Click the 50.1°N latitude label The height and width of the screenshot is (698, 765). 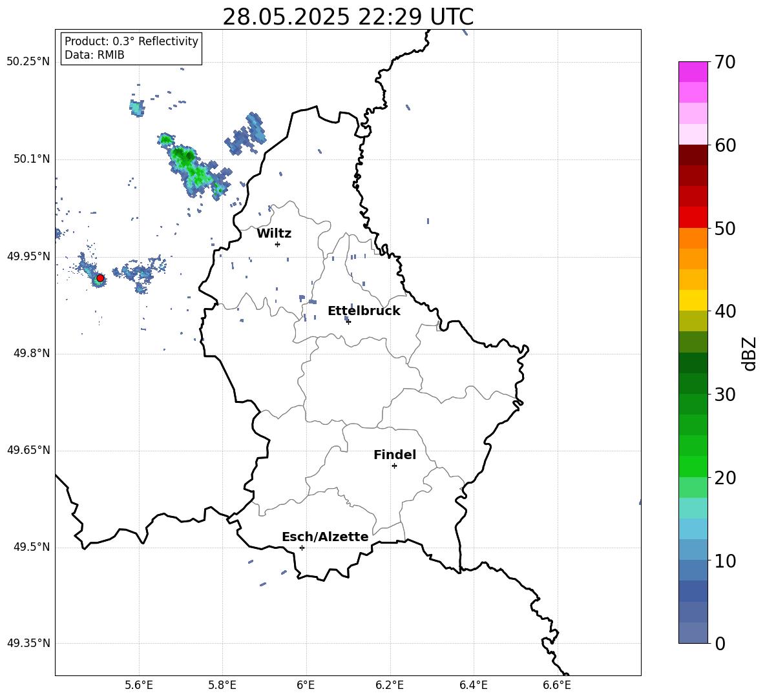tap(32, 159)
